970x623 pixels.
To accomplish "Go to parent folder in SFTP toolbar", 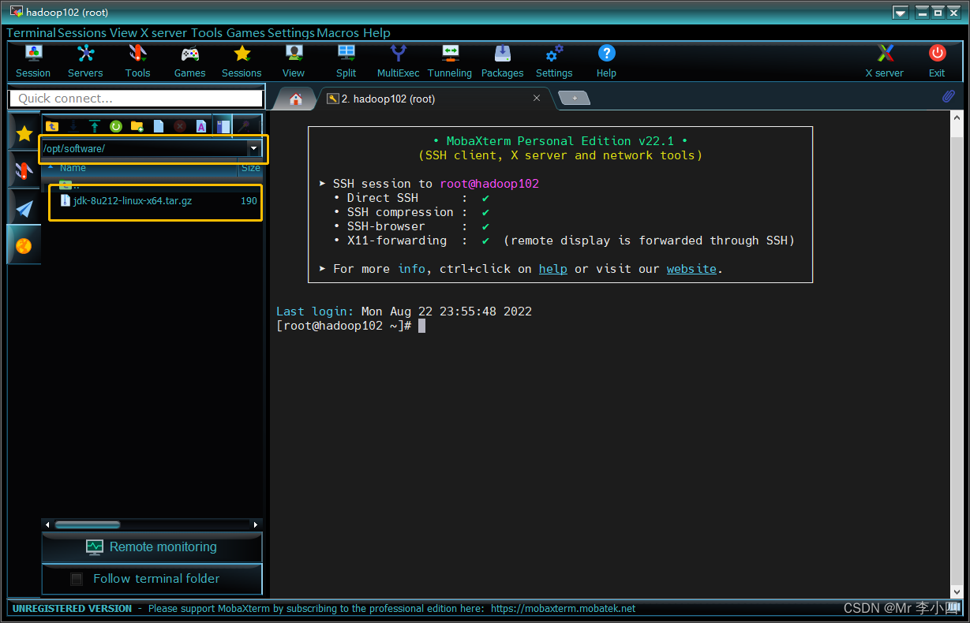I will click(x=52, y=126).
